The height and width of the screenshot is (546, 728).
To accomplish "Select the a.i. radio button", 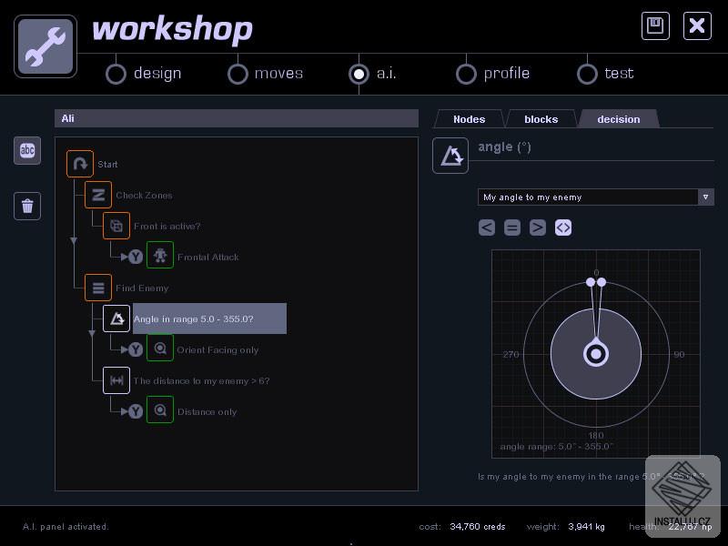I will pyautogui.click(x=359, y=74).
